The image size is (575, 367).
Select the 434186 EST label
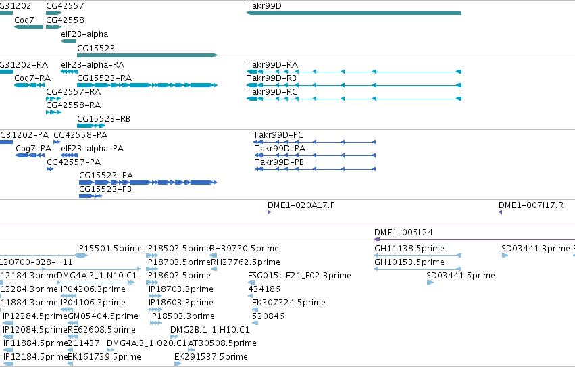point(264,289)
